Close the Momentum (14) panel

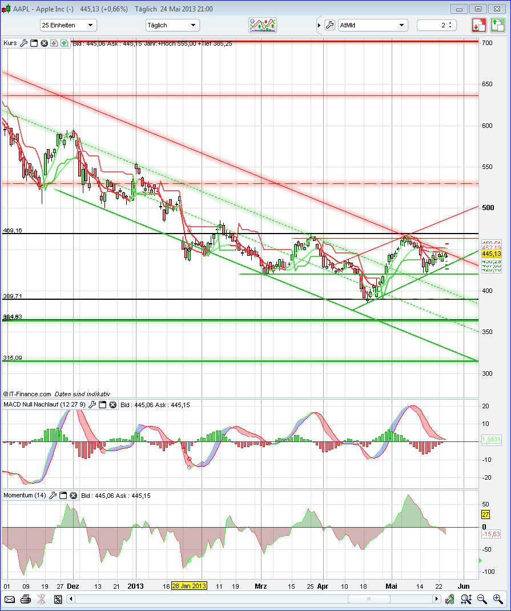click(73, 496)
